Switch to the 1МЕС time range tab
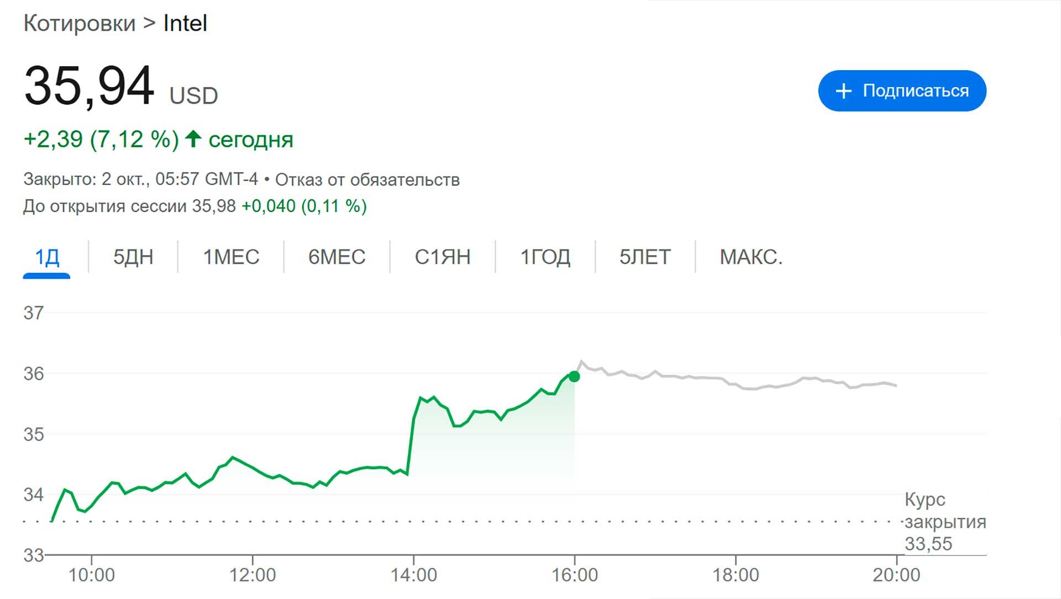This screenshot has width=1061, height=599. pyautogui.click(x=232, y=256)
